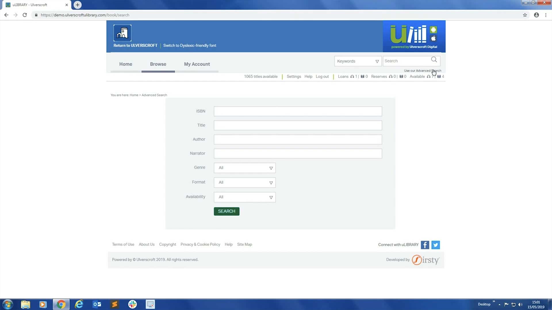Switch to the Browse tab
552x310 pixels.
158,64
